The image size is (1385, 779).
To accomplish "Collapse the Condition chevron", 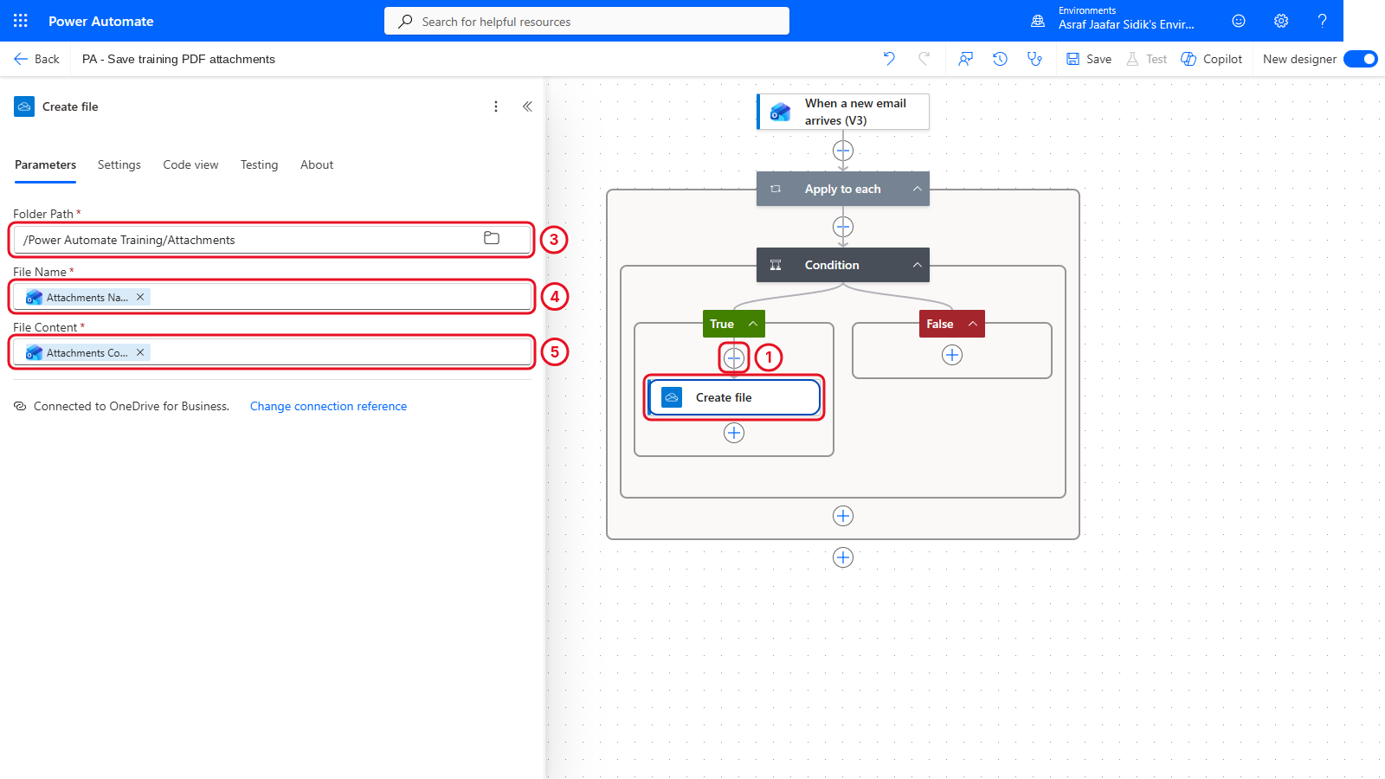I will point(917,265).
